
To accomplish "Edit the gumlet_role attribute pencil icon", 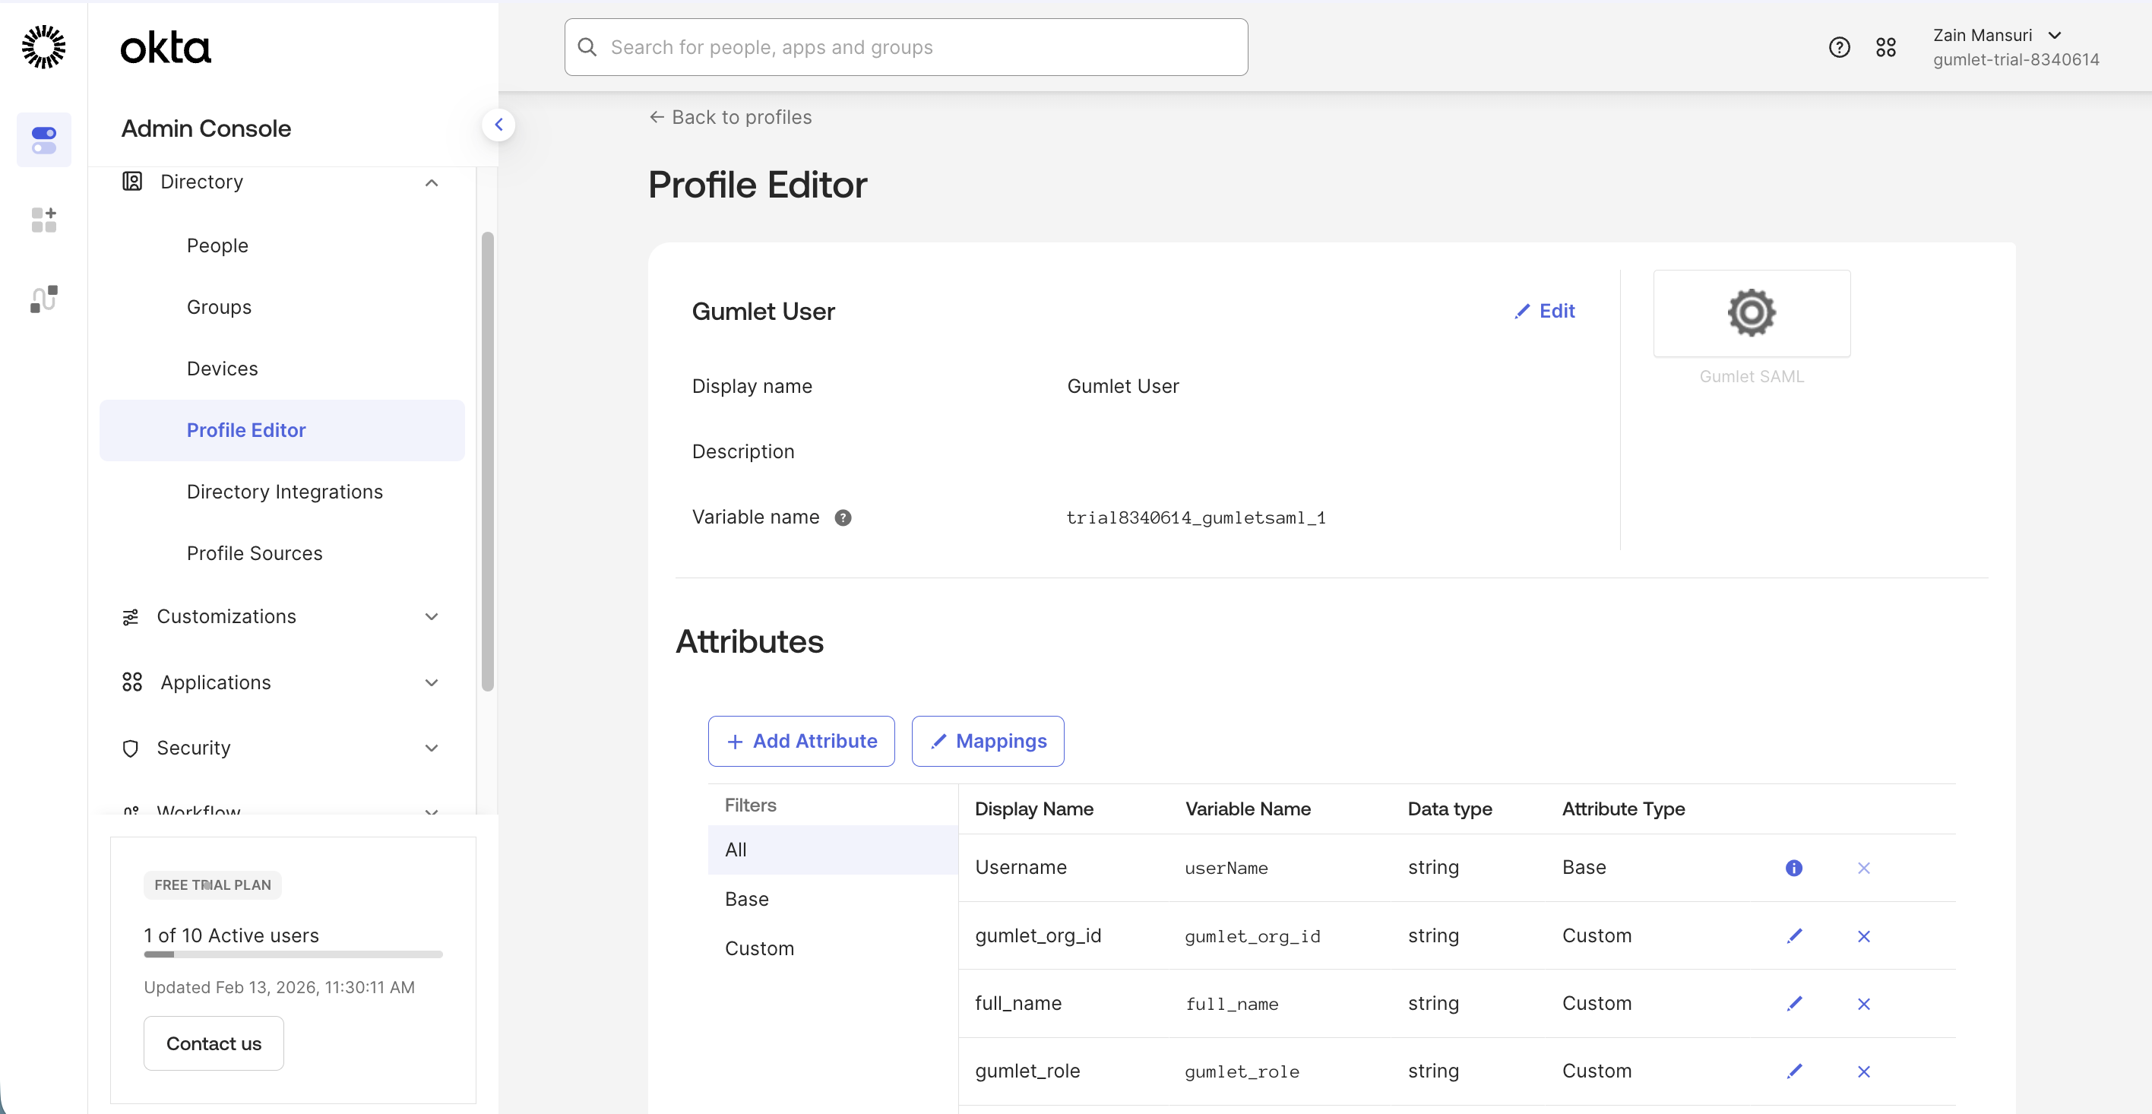I will (1793, 1071).
